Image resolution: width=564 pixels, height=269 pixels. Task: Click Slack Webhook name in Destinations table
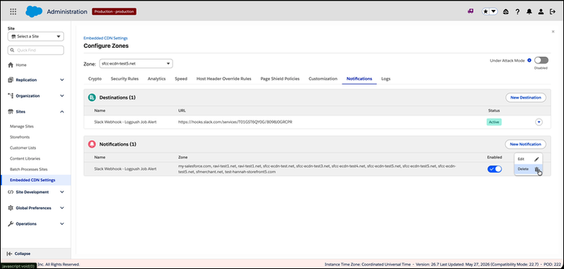[125, 122]
